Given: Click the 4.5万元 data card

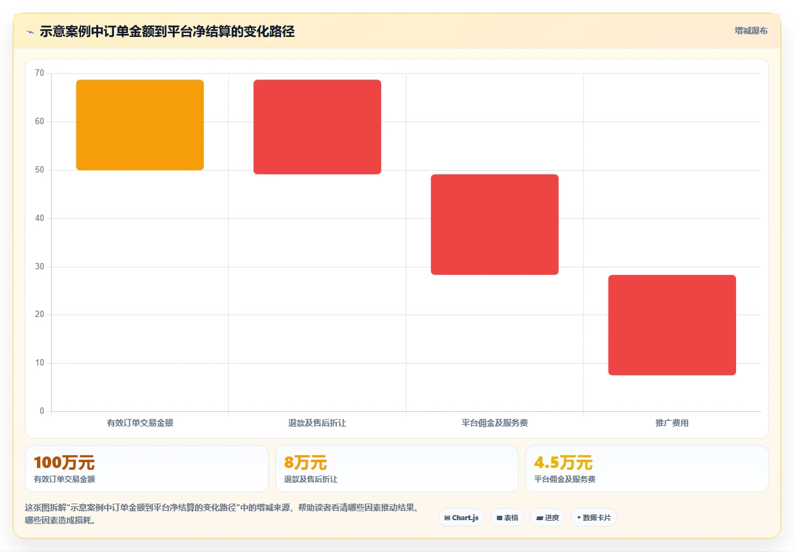Looking at the screenshot, I should pyautogui.click(x=647, y=469).
